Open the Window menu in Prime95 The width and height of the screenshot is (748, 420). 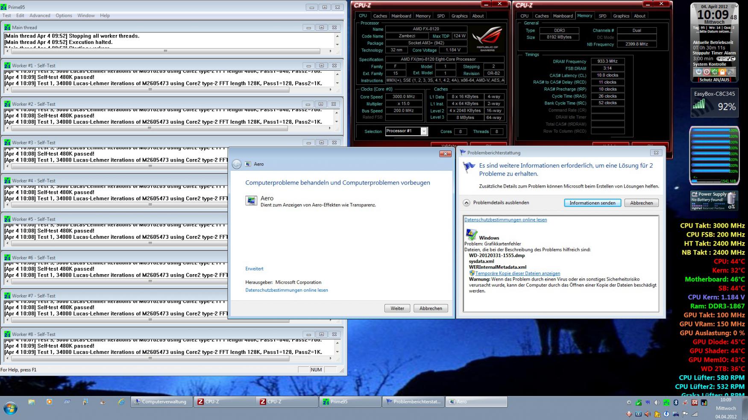pos(86,15)
